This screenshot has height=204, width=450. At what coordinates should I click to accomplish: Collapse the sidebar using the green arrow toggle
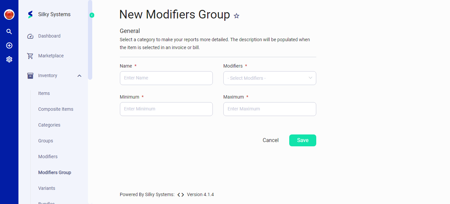pos(92,15)
